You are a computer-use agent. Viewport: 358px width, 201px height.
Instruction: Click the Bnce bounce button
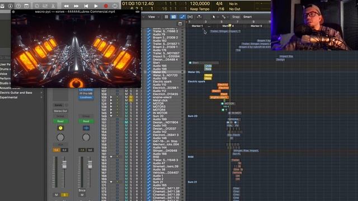(x=82, y=190)
